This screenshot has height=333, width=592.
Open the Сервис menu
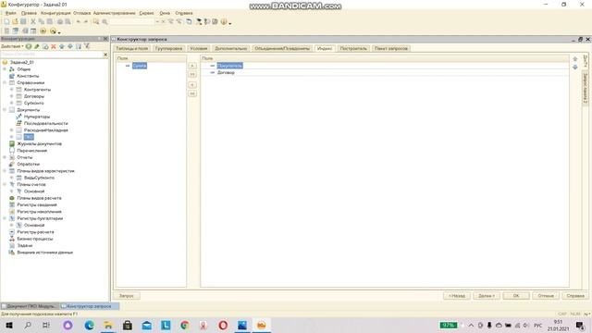point(146,13)
